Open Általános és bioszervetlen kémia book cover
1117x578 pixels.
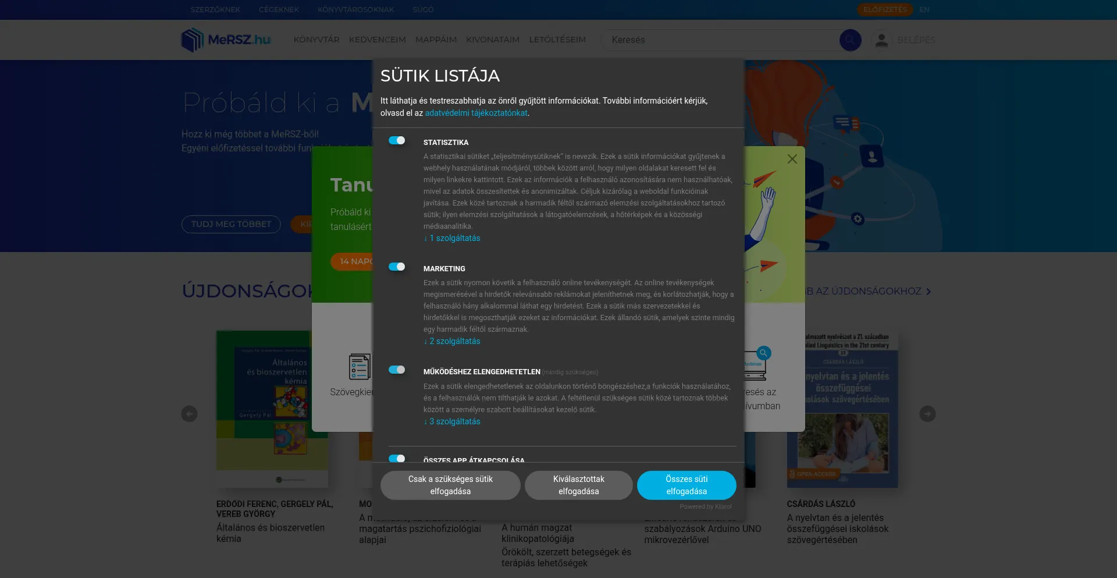click(272, 409)
